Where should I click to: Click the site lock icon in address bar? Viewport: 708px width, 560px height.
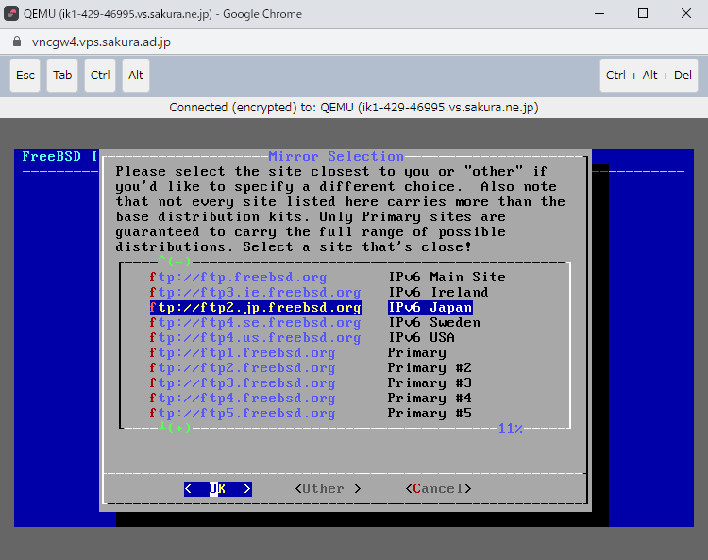pos(14,42)
